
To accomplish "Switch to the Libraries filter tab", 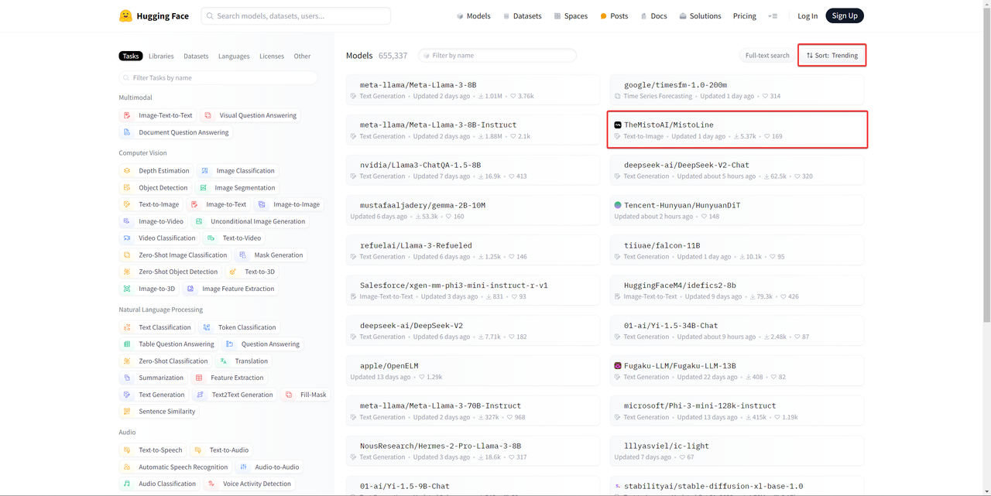I will pyautogui.click(x=161, y=56).
